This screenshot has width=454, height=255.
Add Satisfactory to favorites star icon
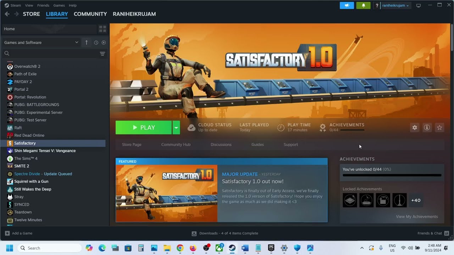point(439,127)
